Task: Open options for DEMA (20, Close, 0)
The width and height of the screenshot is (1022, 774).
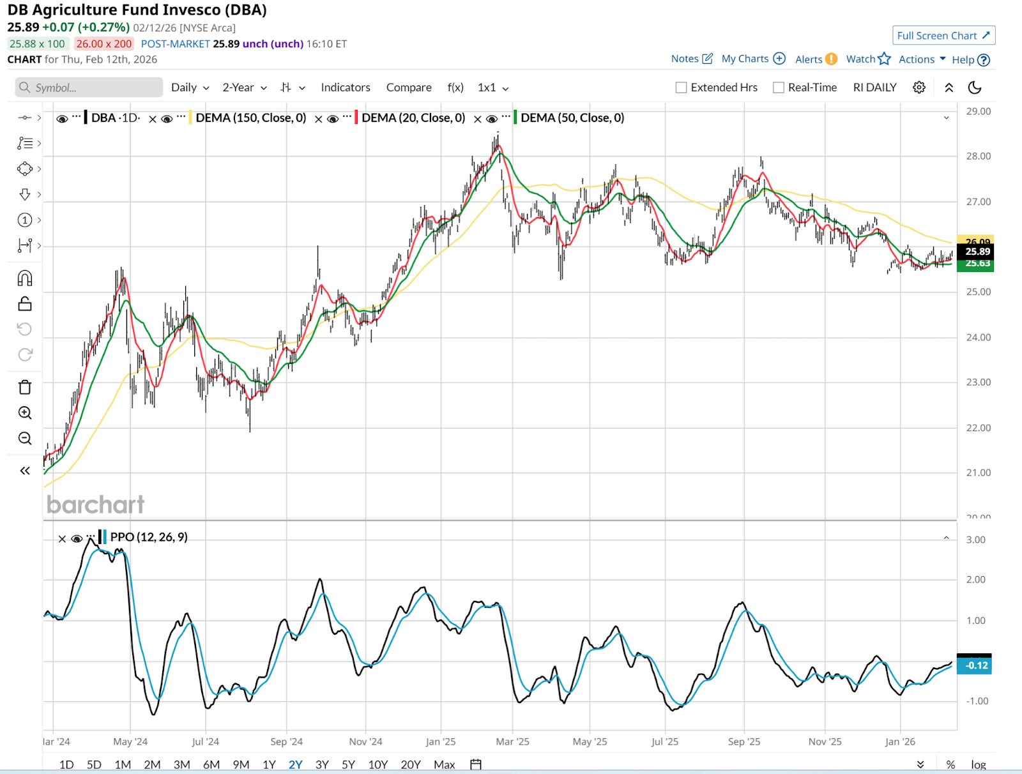Action: coord(347,118)
